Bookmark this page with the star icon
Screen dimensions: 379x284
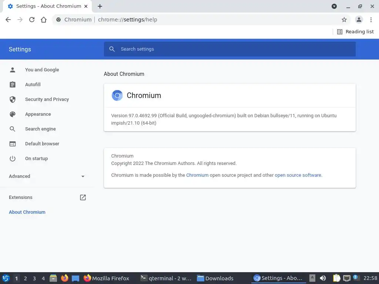[x=344, y=20]
